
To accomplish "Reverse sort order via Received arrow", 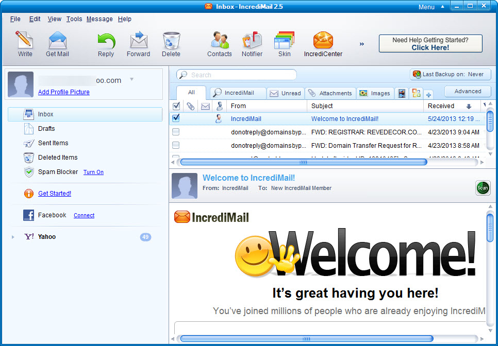I will [468, 106].
